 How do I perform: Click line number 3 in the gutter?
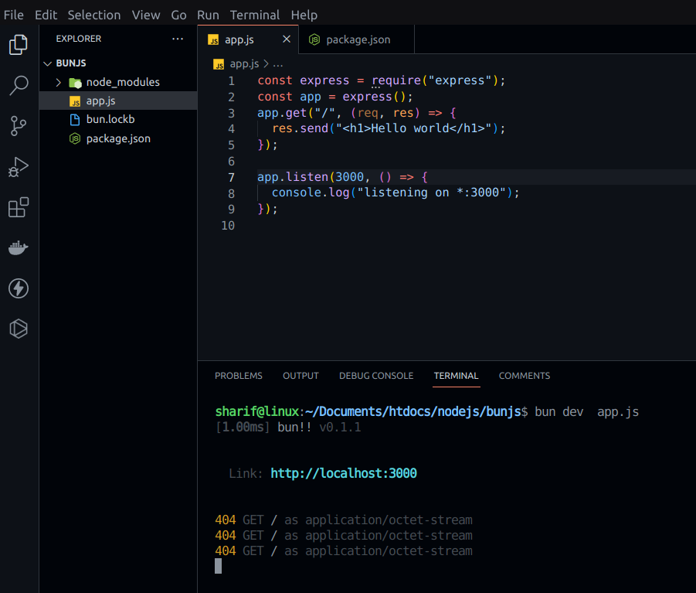(231, 114)
